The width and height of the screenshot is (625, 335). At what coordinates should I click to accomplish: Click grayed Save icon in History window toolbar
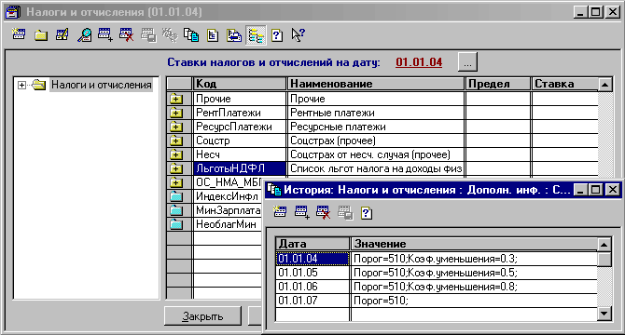click(345, 212)
